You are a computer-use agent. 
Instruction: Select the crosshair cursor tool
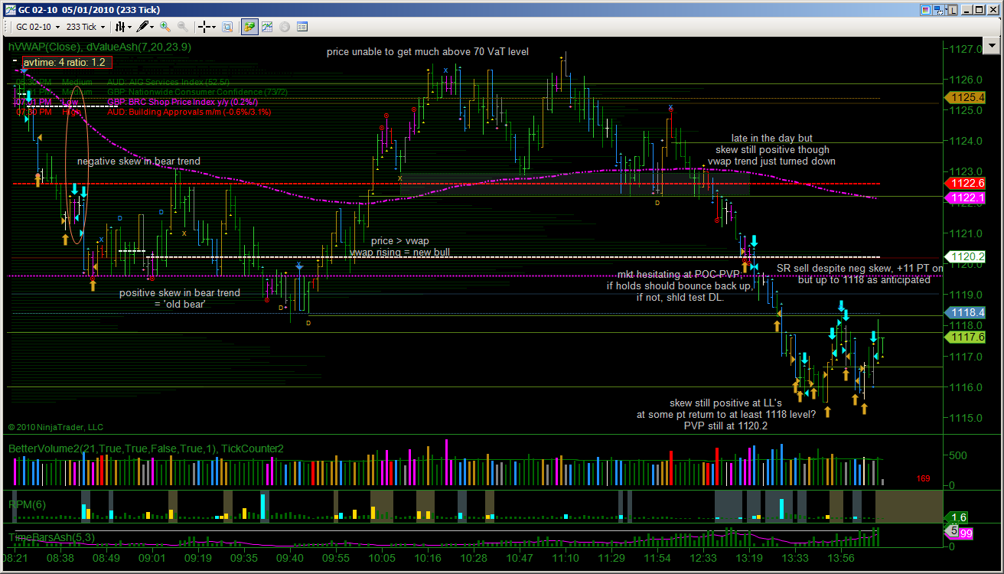coord(204,26)
